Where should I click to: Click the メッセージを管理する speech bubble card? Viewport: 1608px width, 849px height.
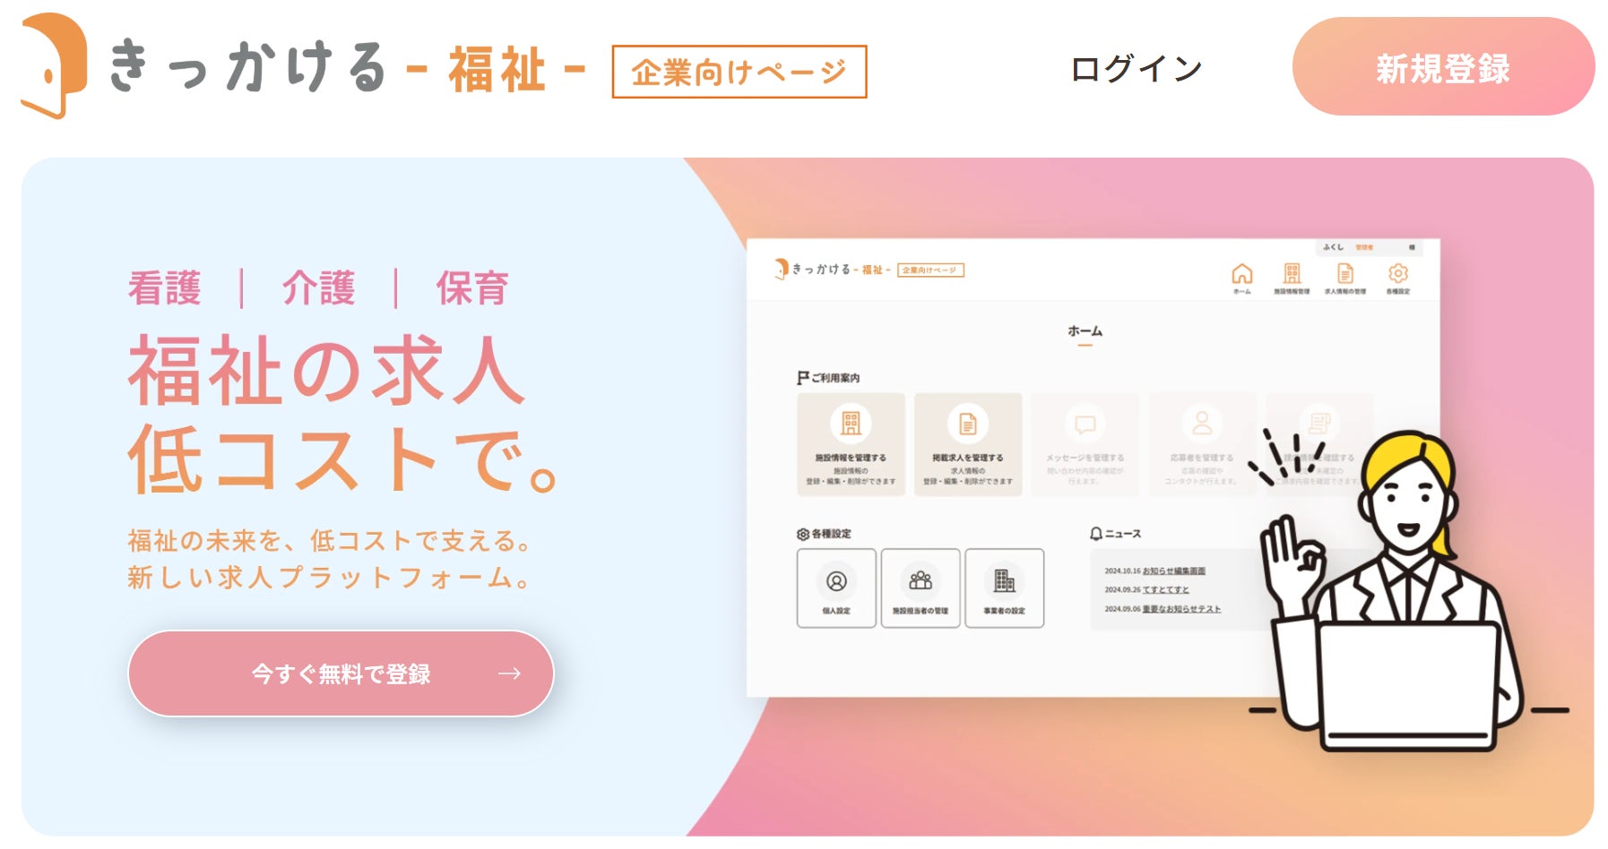1085,444
